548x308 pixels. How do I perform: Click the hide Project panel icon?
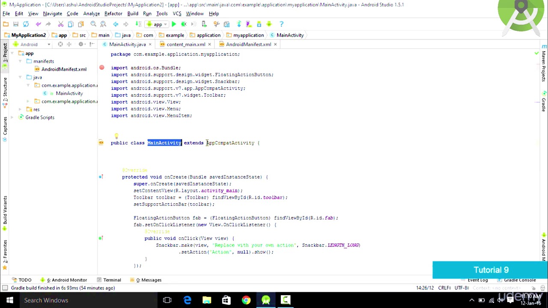(x=92, y=44)
